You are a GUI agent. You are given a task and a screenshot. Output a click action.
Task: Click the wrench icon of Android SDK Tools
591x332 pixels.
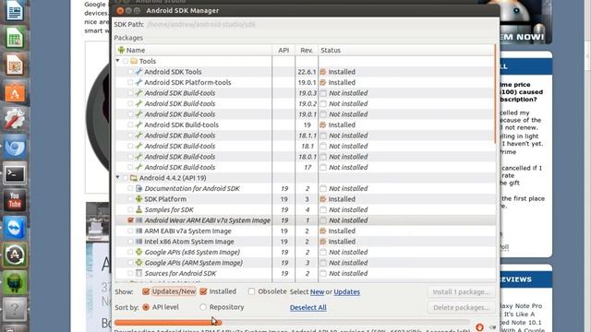pyautogui.click(x=139, y=72)
